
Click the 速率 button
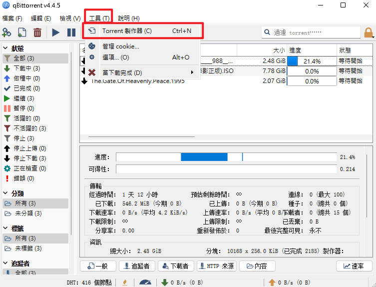point(354,266)
